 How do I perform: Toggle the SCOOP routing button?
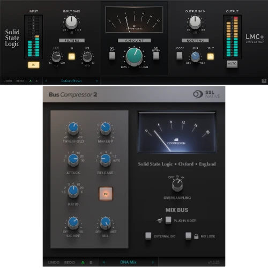(x=180, y=56)
